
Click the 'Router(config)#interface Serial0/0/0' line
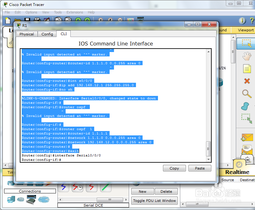[x=61, y=155]
